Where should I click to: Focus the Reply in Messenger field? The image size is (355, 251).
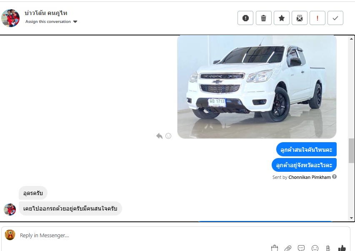(x=176, y=236)
